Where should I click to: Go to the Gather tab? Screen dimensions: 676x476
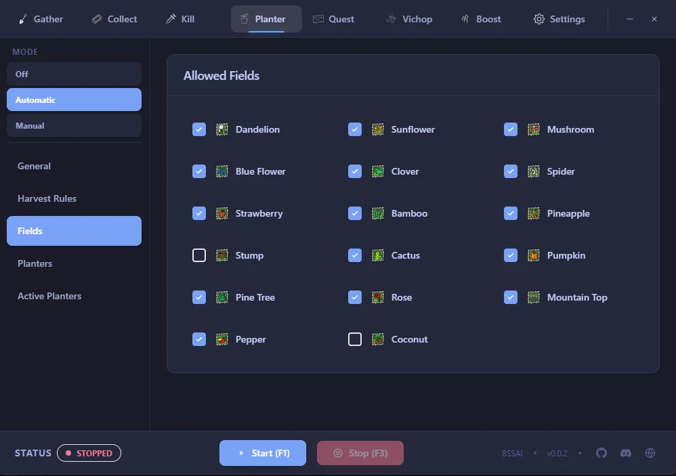(41, 19)
